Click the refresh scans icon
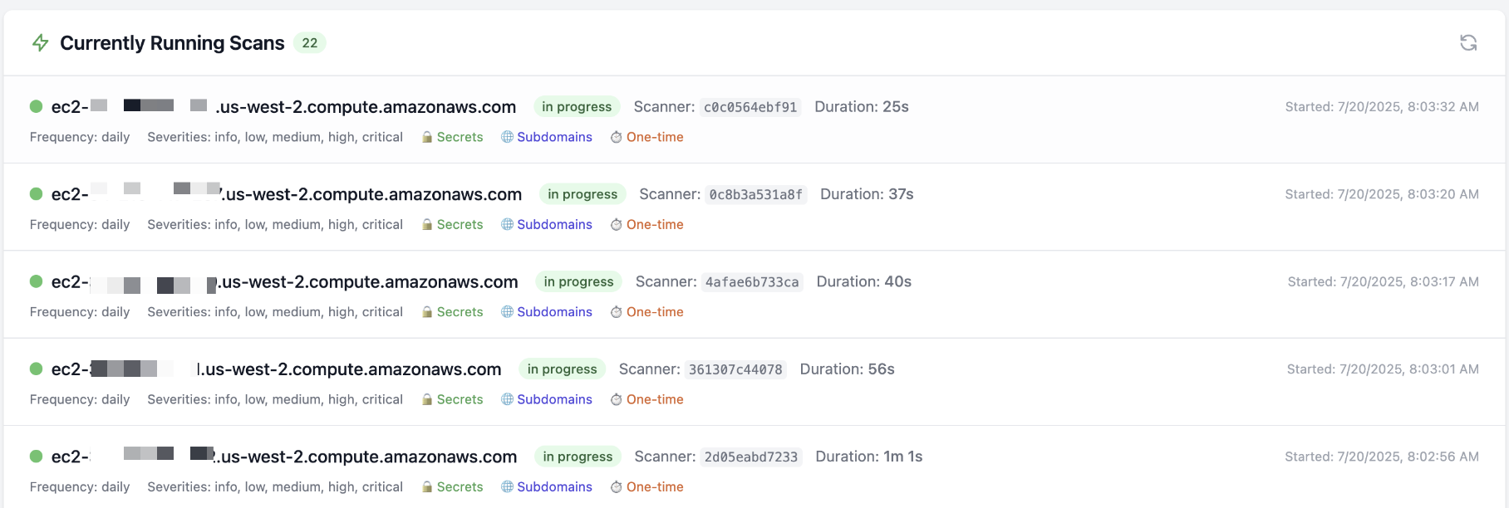This screenshot has height=508, width=1509. coord(1468,42)
